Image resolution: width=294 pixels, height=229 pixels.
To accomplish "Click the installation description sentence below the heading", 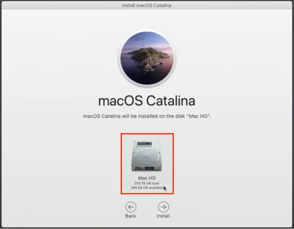I will click(x=147, y=115).
